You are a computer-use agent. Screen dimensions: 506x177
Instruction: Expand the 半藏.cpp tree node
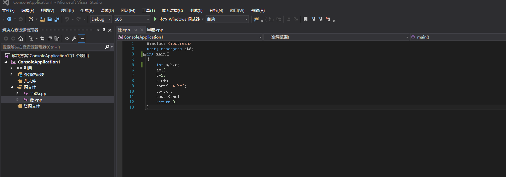point(18,93)
